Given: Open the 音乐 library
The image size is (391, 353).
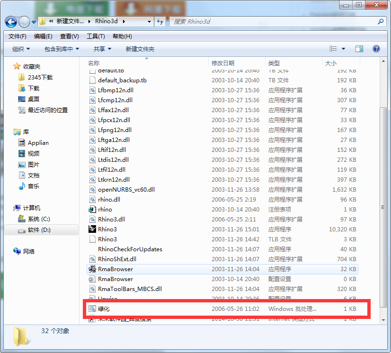Looking at the screenshot, I should pyautogui.click(x=34, y=186).
